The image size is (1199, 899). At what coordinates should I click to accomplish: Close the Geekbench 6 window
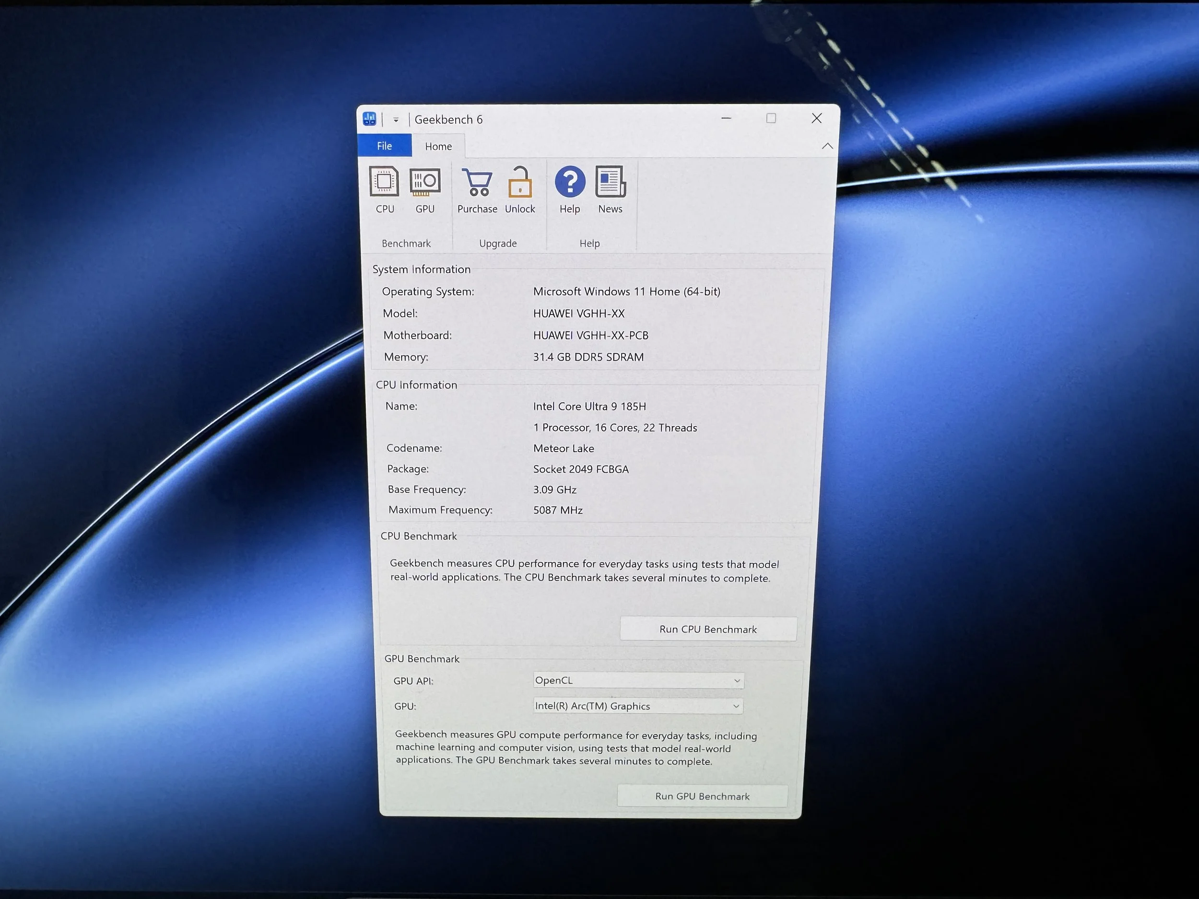[816, 118]
